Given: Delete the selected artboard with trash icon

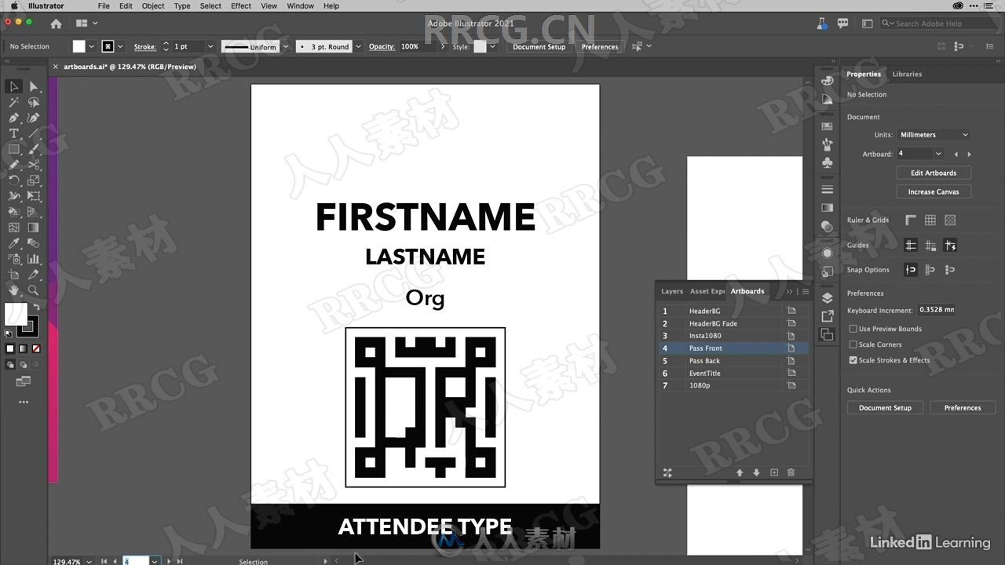Looking at the screenshot, I should [x=791, y=472].
